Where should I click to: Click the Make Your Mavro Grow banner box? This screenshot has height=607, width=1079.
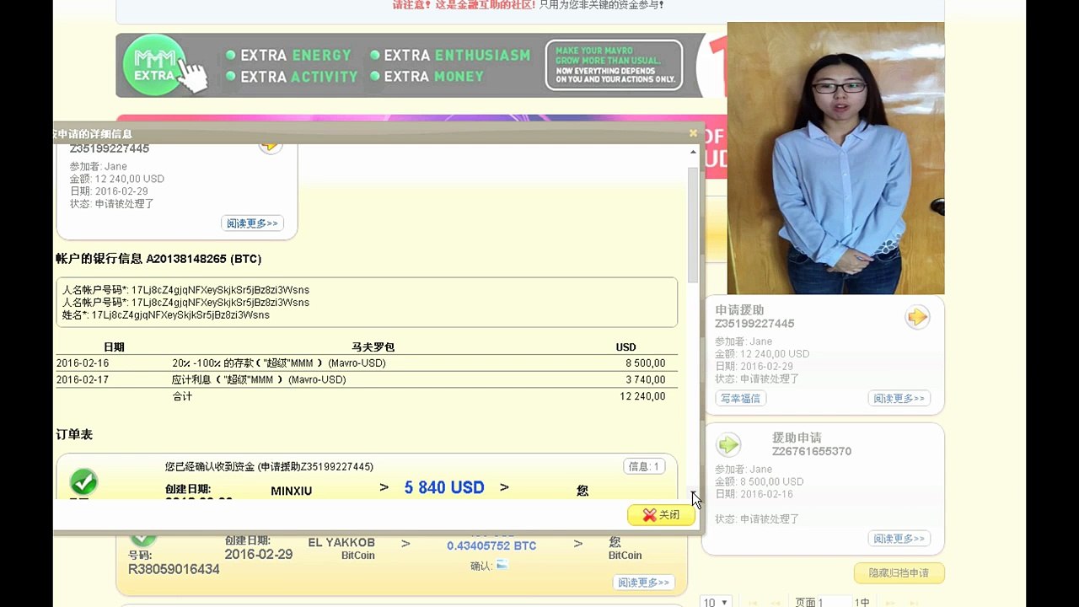click(x=614, y=65)
